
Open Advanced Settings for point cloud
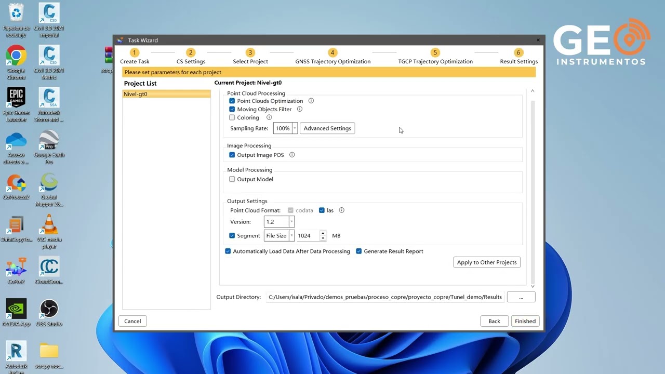coord(327,128)
